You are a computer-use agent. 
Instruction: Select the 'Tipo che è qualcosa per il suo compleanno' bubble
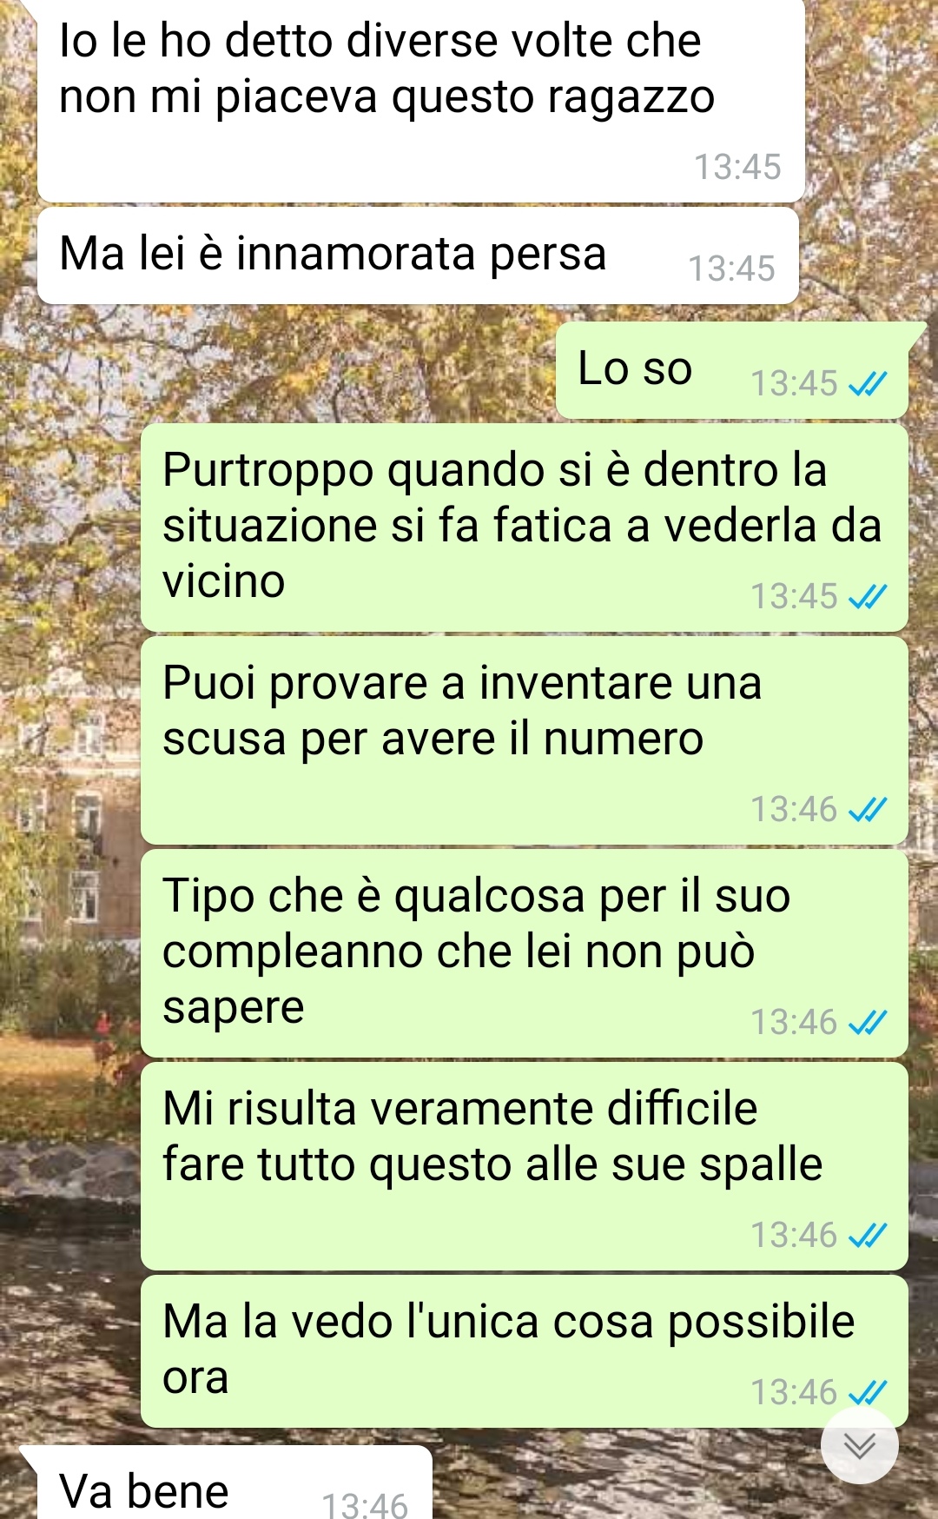pos(525,953)
